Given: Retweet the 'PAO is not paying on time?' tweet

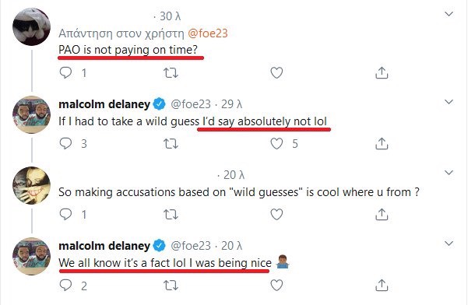Looking at the screenshot, I should tap(171, 73).
